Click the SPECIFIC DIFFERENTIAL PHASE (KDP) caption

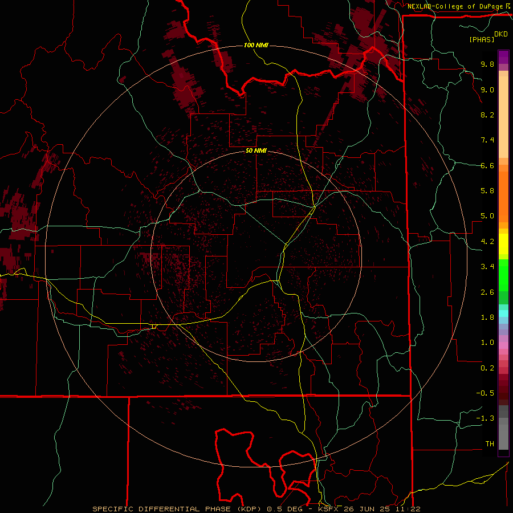coord(177,509)
